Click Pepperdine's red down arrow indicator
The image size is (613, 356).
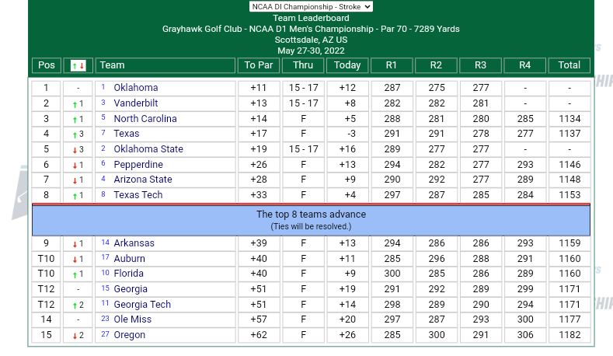74,166
